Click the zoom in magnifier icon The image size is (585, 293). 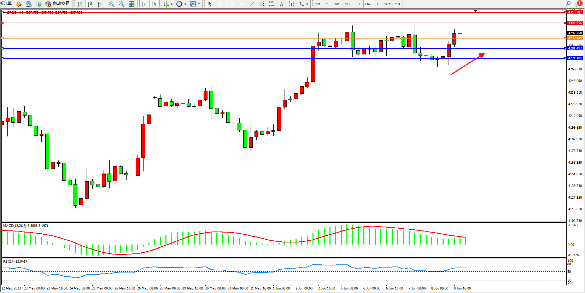[112, 4]
